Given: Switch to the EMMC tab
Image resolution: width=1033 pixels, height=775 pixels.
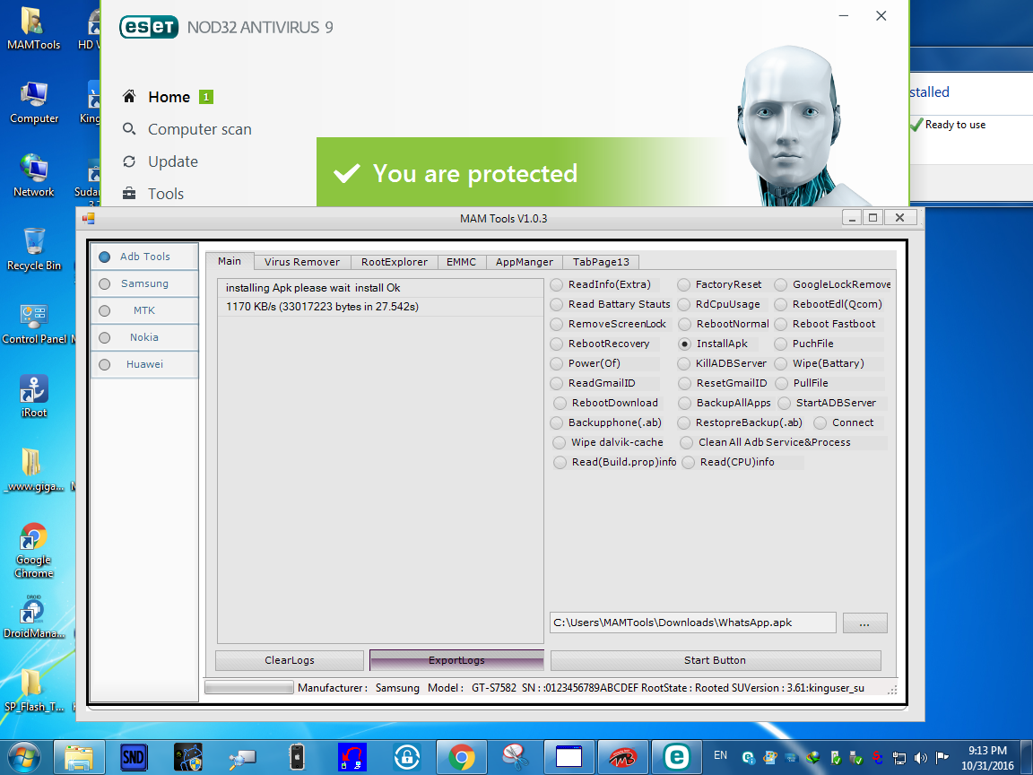Looking at the screenshot, I should [x=461, y=262].
